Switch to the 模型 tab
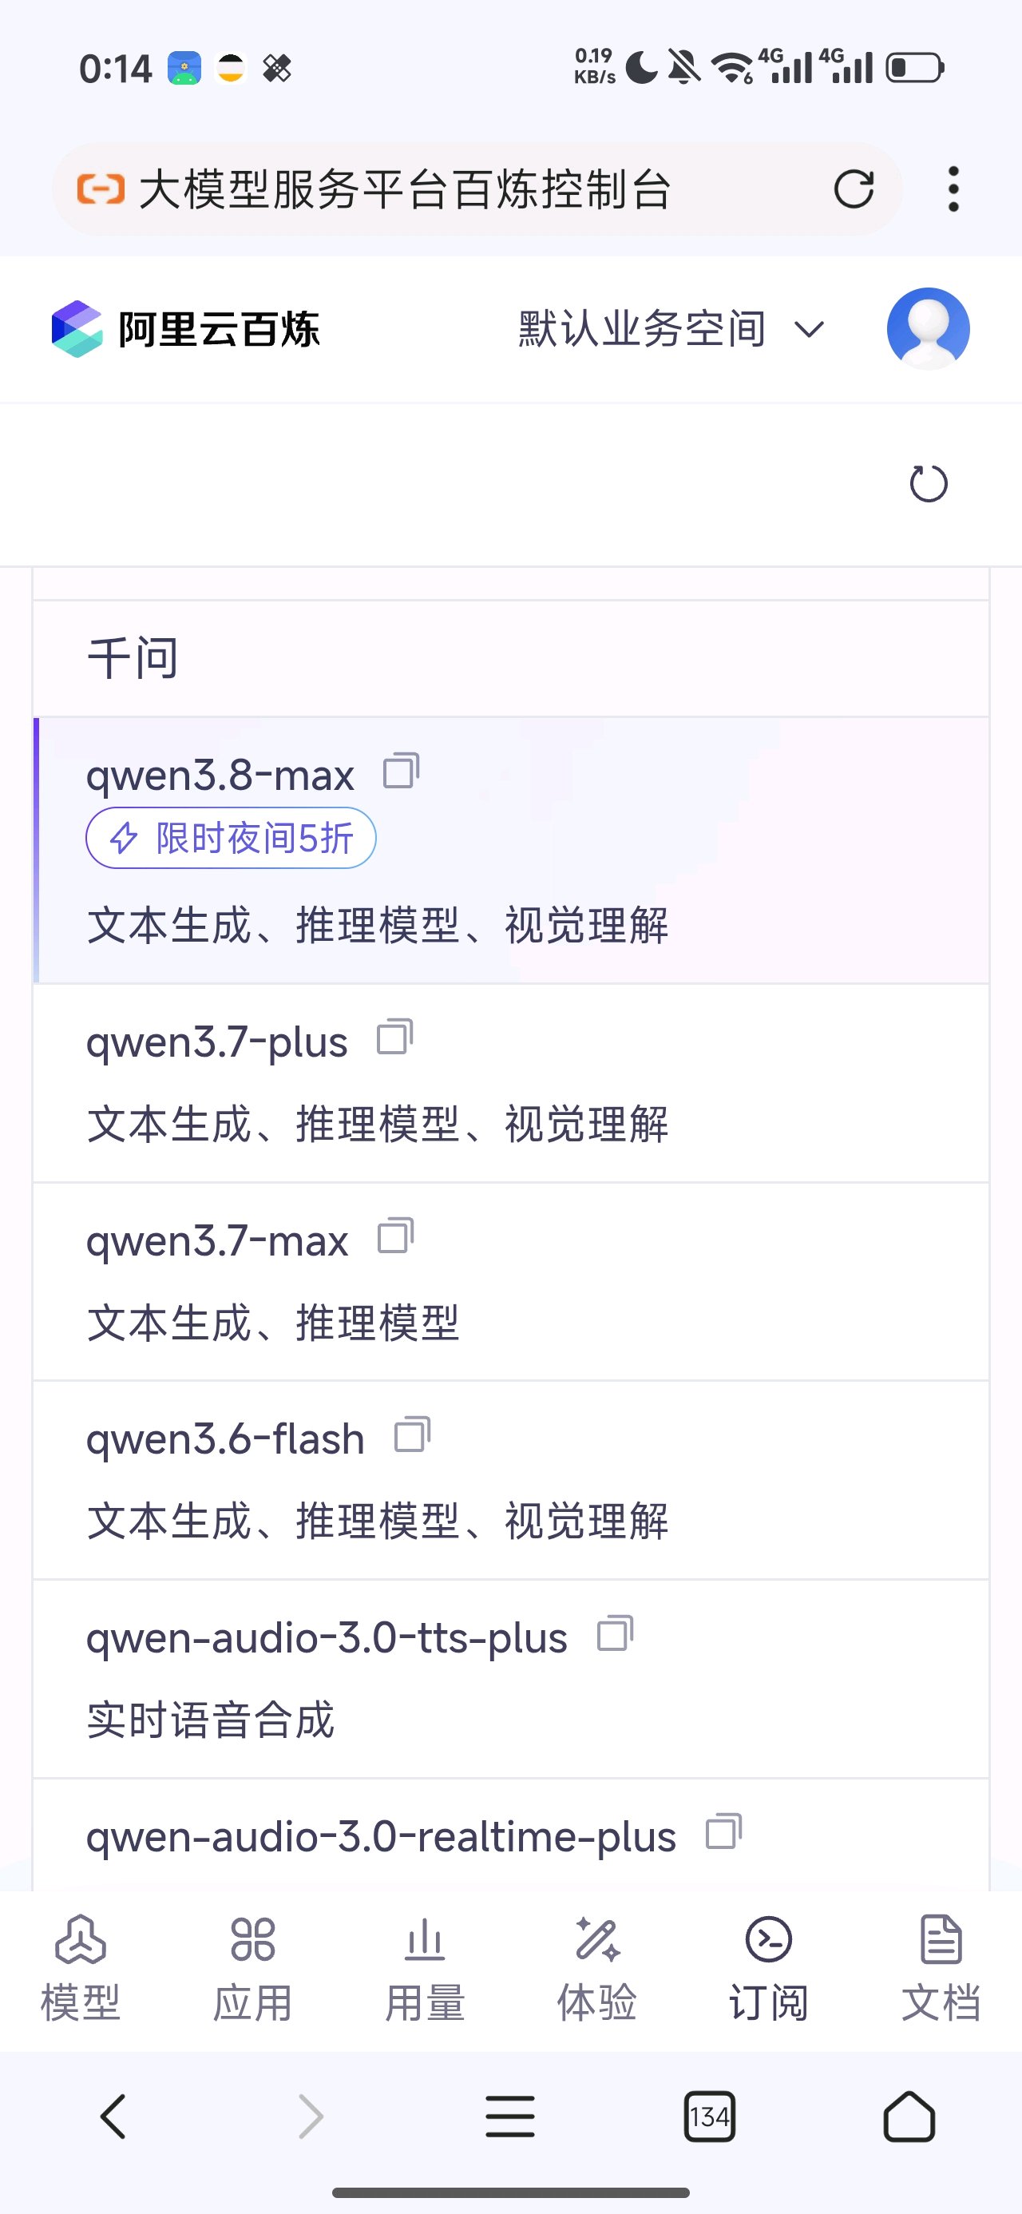The width and height of the screenshot is (1022, 2214). tap(80, 1969)
